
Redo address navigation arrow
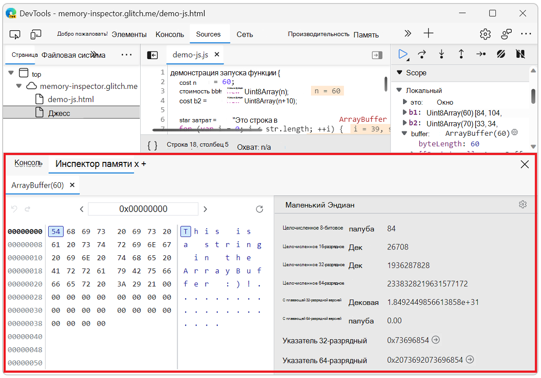[x=28, y=209]
